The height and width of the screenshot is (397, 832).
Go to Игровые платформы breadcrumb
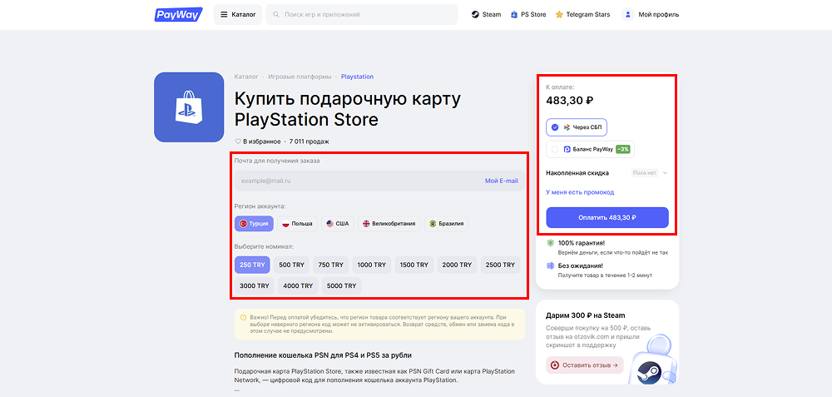[x=300, y=77]
